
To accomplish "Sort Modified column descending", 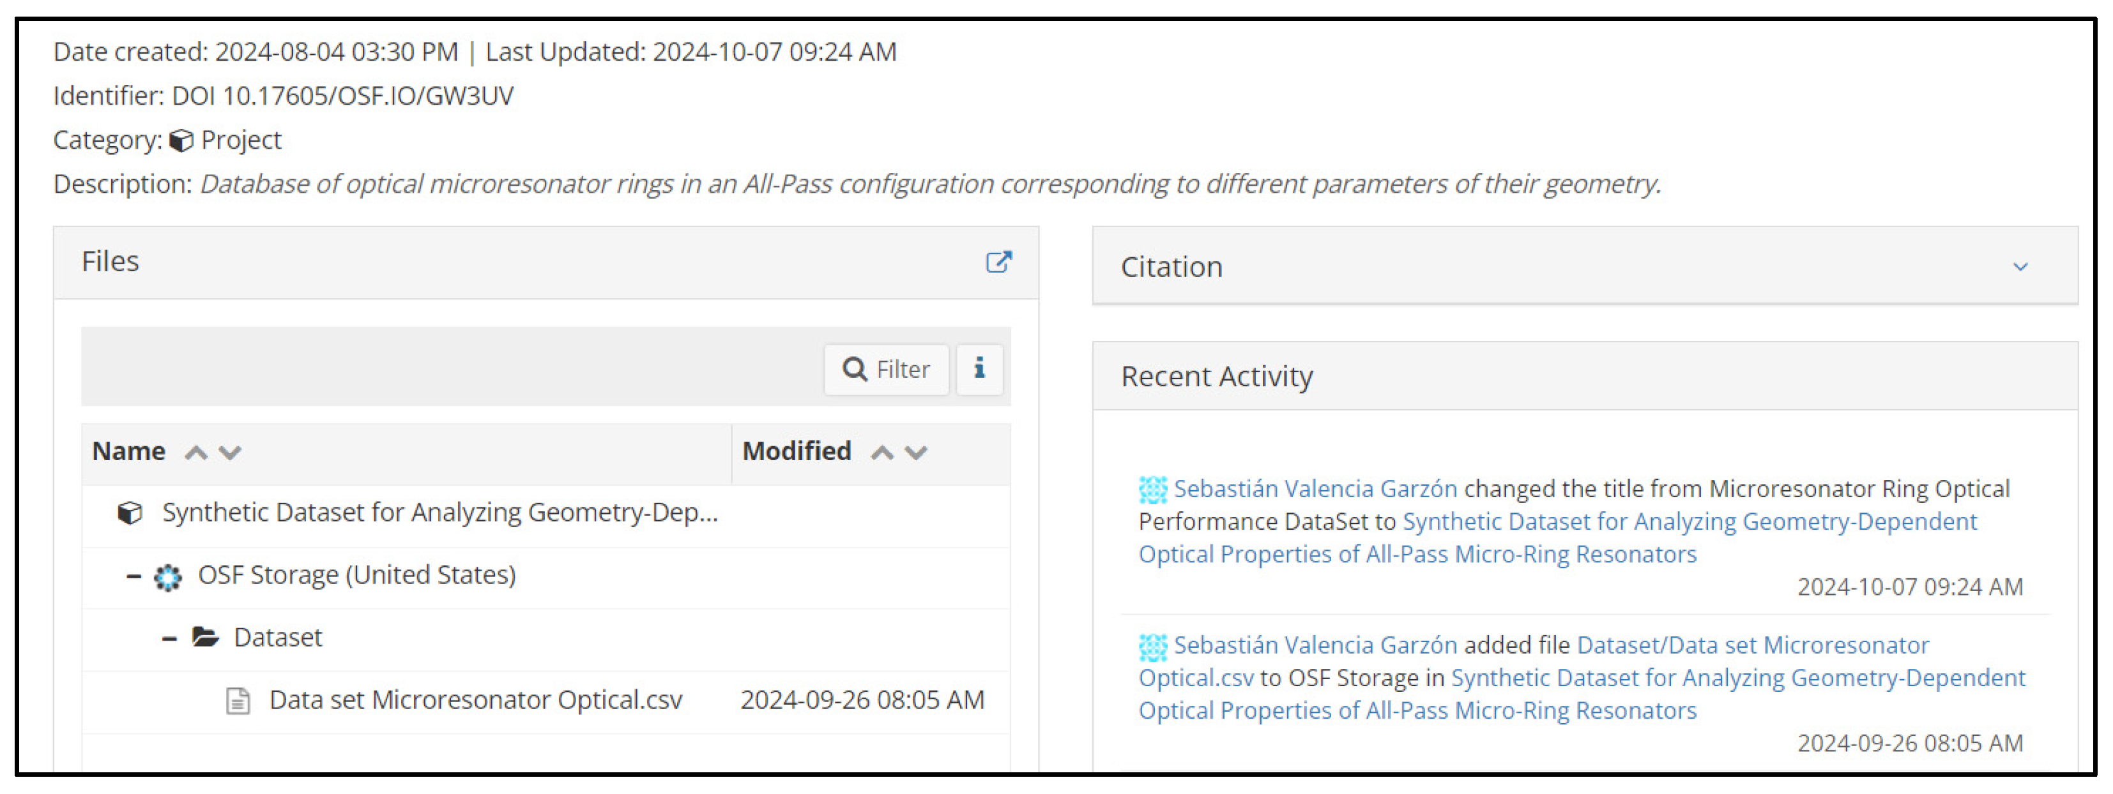I will click(916, 453).
